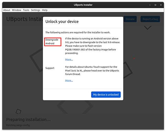Click the My device is unlocked button

pyautogui.click(x=106, y=95)
